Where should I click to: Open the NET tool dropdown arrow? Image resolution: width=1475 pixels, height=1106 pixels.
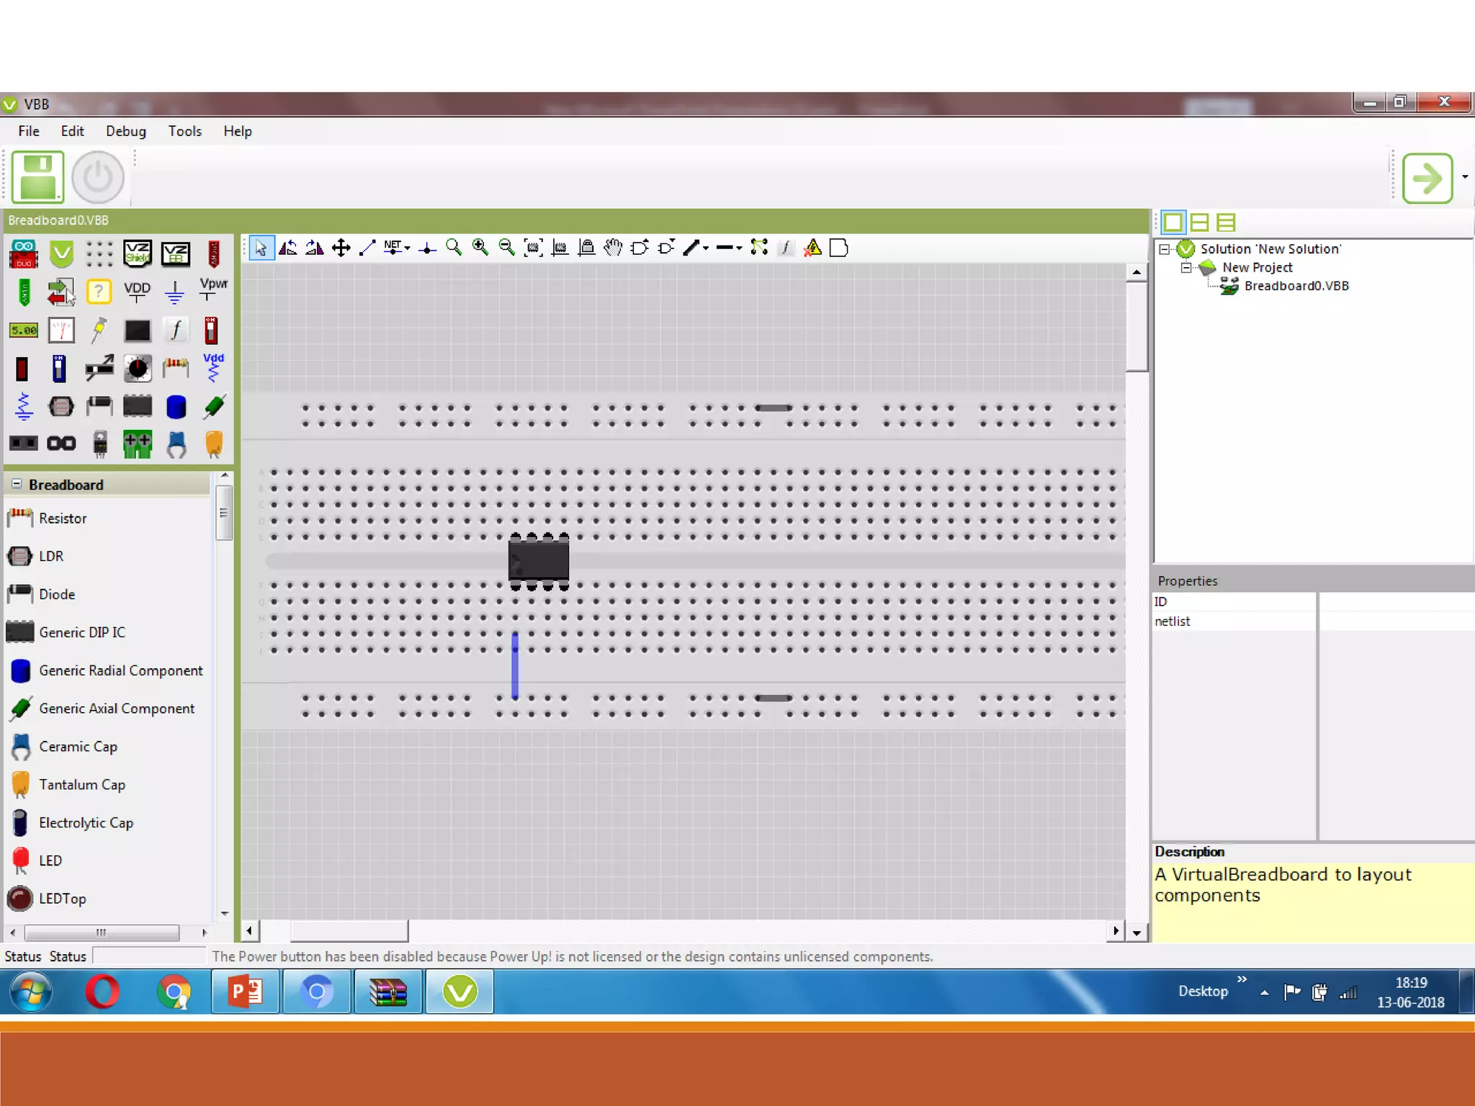point(408,248)
